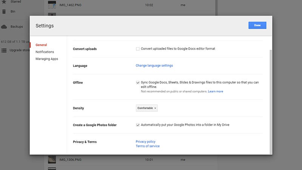This screenshot has height=170, width=302.
Task: Enable Convert uploaded files checkbox
Action: [137, 49]
